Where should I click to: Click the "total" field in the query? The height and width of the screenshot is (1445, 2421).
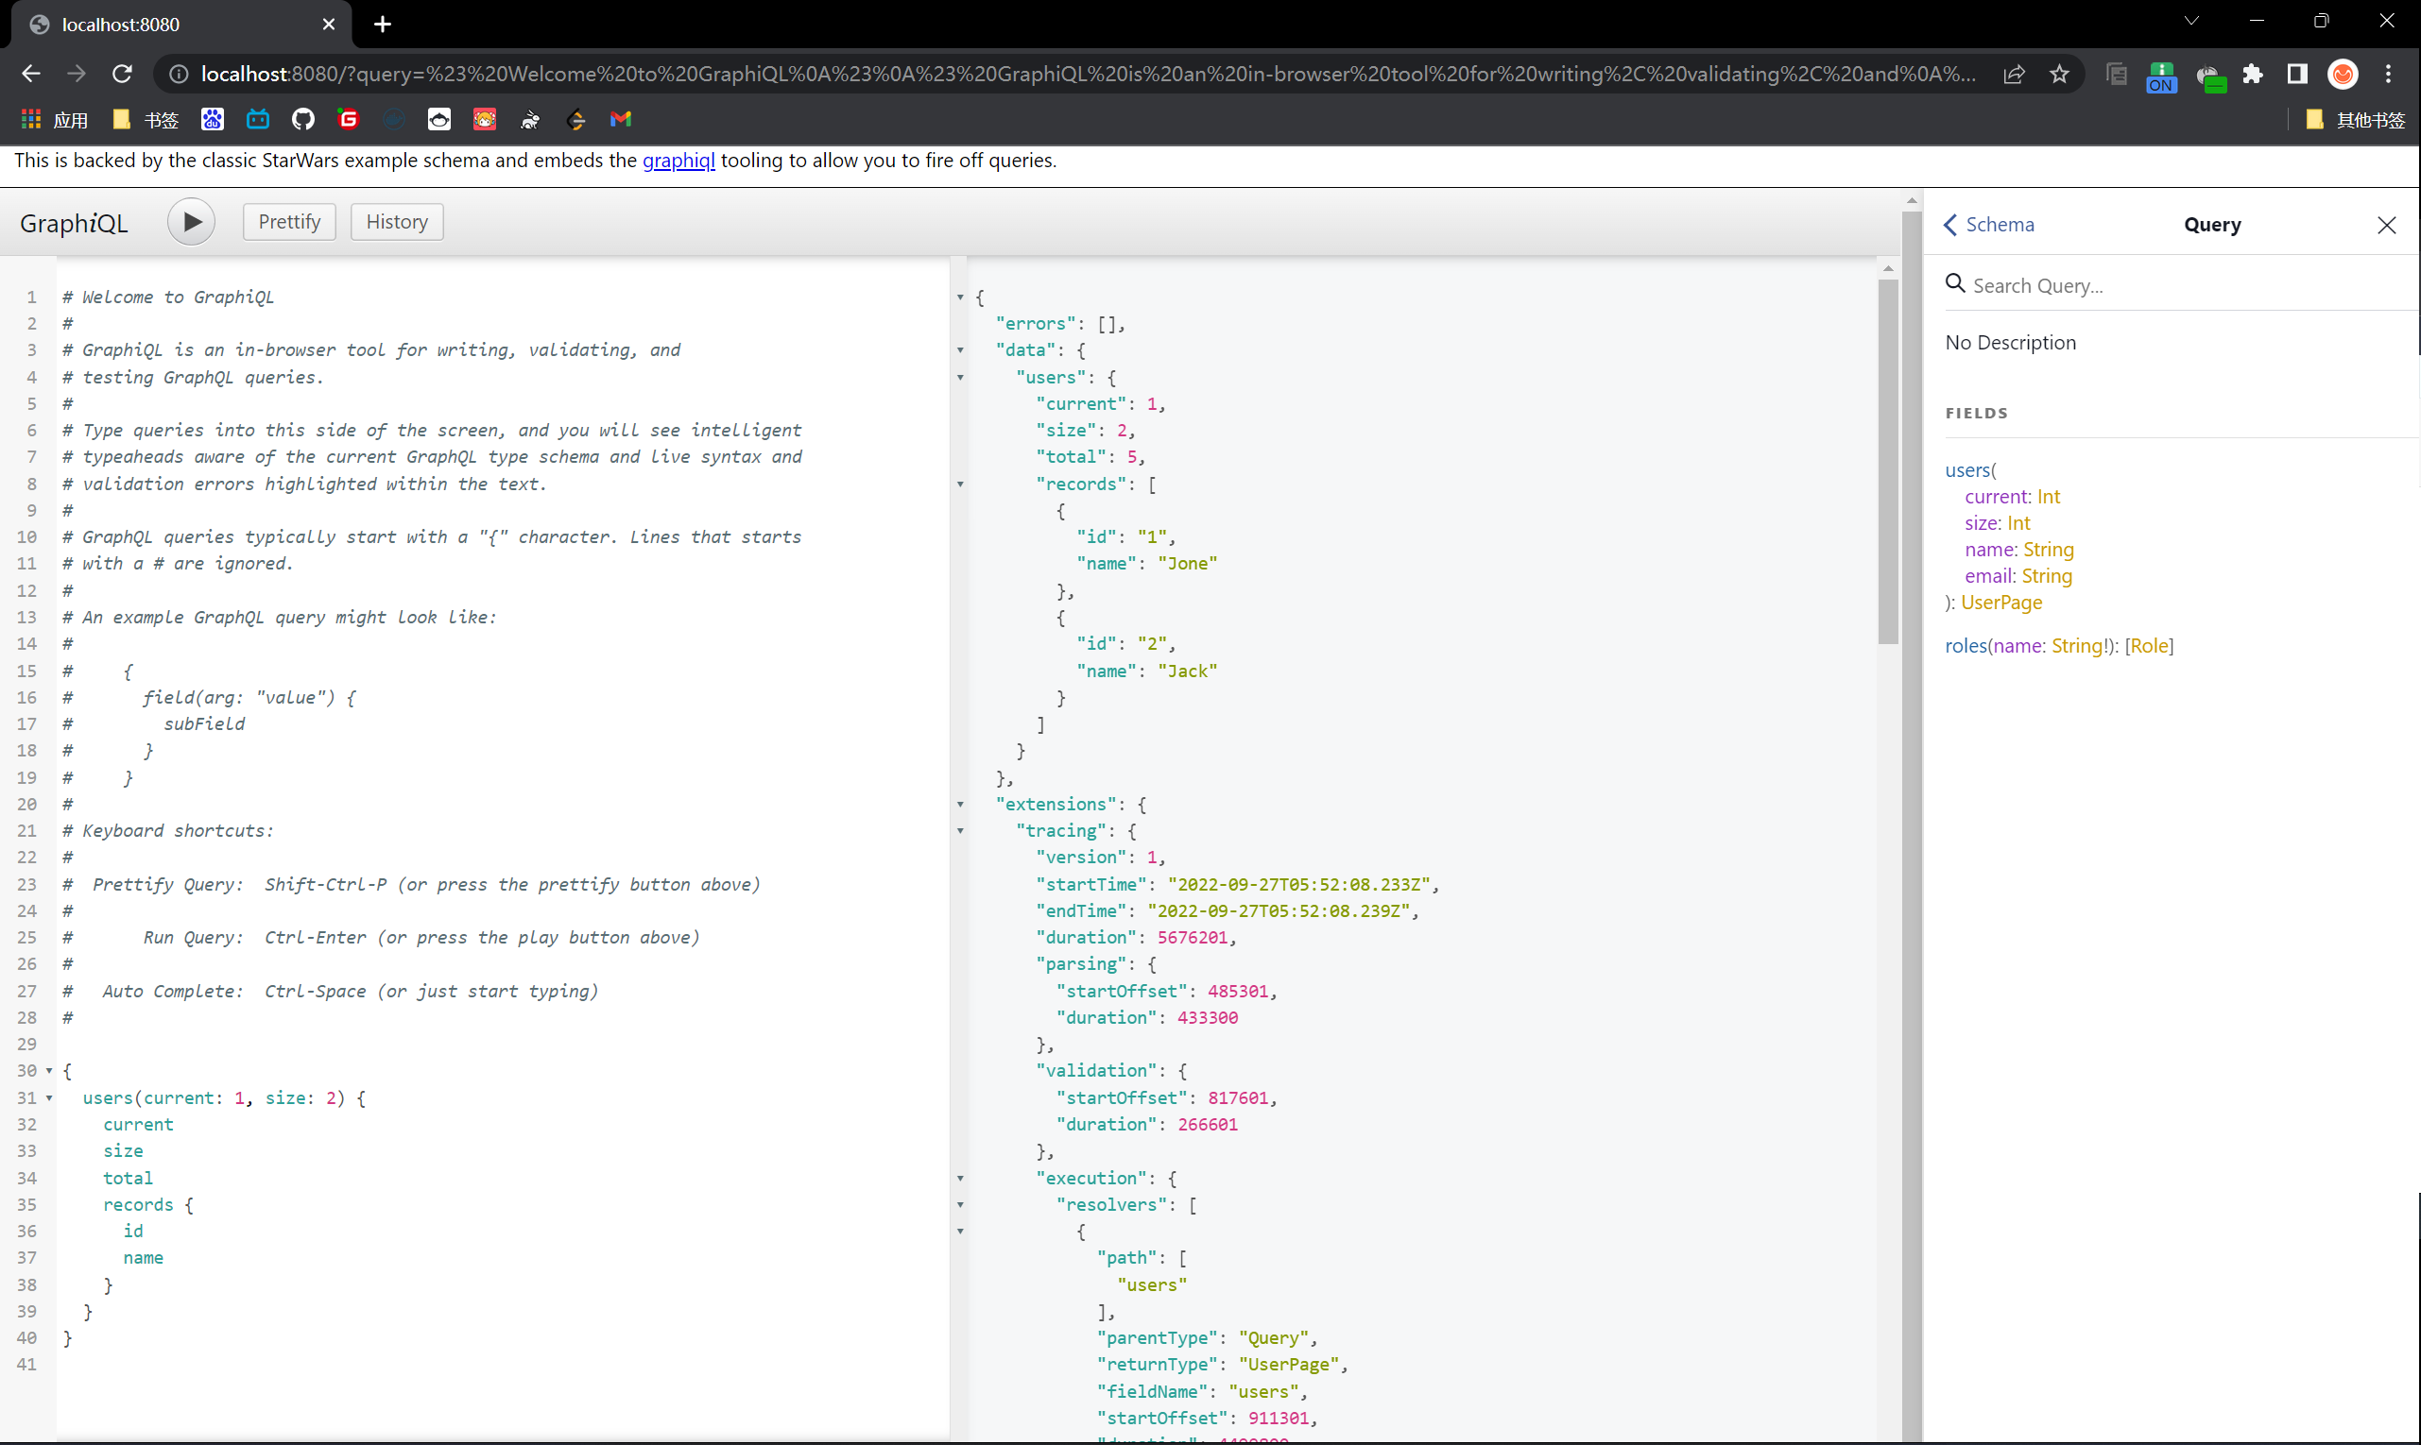[x=129, y=1179]
